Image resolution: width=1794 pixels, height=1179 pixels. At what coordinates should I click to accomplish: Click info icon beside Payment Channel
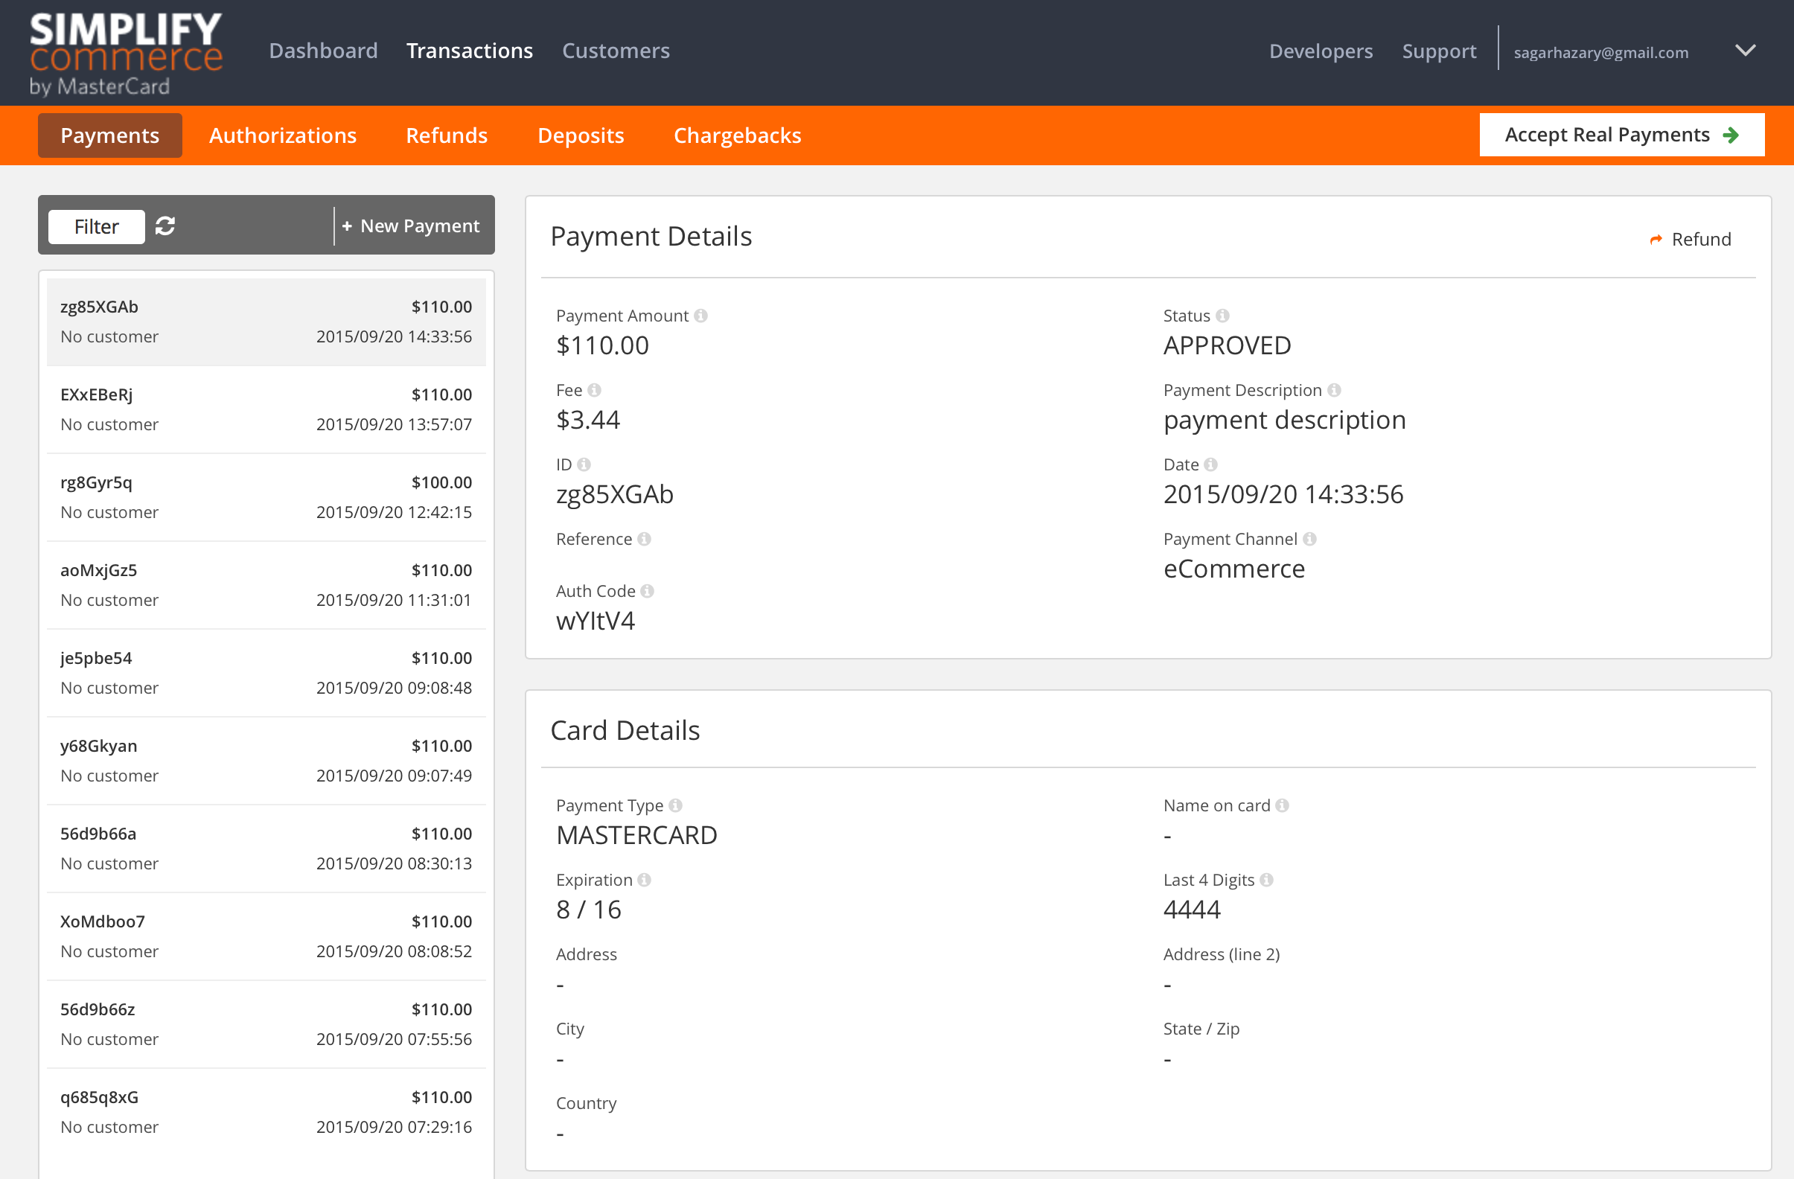(x=1309, y=540)
